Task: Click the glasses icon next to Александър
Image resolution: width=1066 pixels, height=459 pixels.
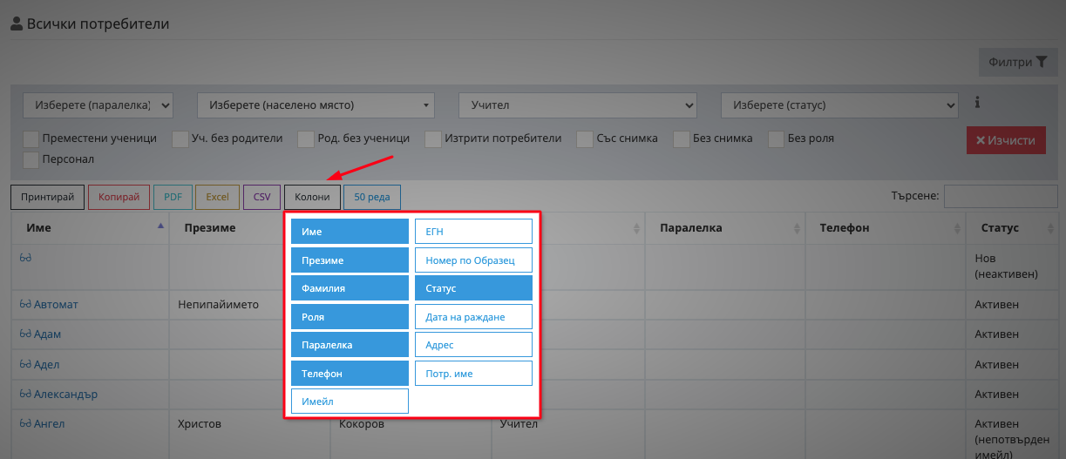Action: point(25,394)
